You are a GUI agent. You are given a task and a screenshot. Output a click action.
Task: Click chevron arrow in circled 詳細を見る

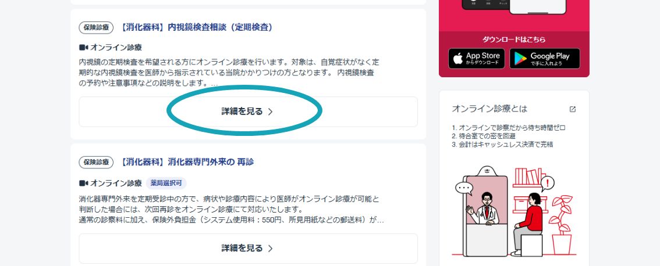[x=270, y=112]
